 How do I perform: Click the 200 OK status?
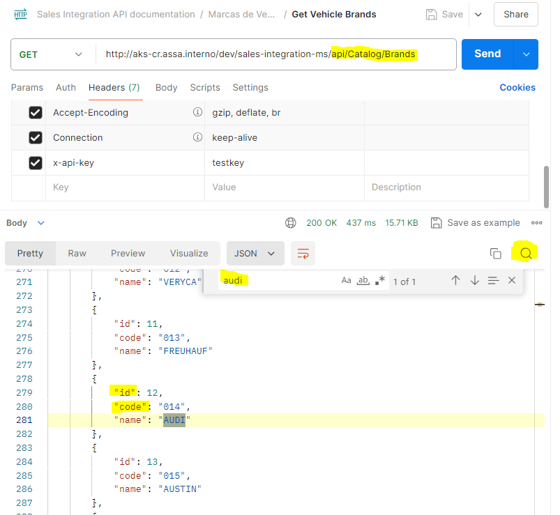(x=321, y=223)
